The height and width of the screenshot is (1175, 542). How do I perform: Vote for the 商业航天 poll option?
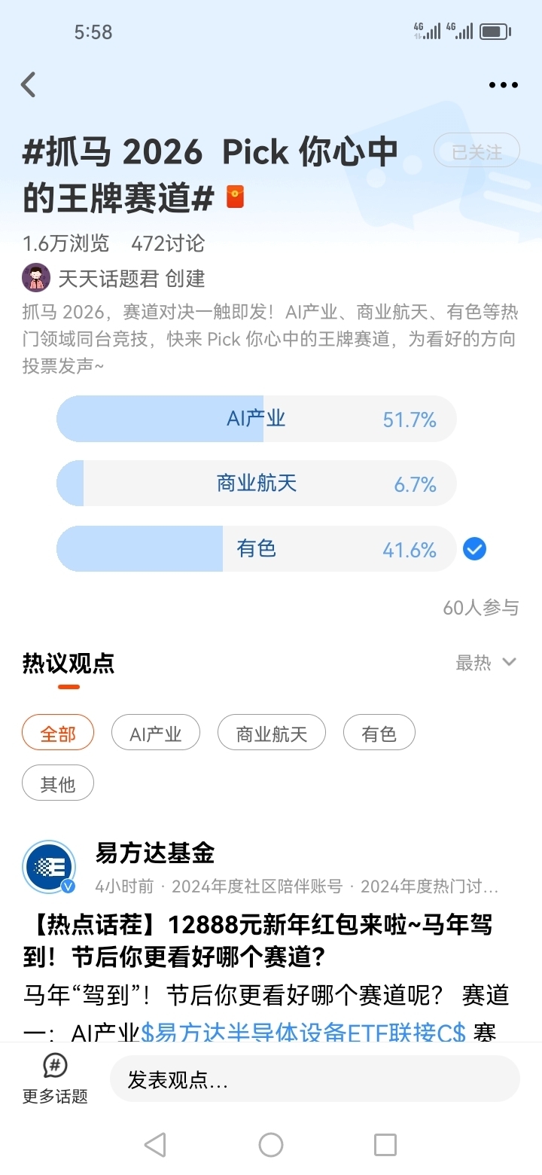pyautogui.click(x=256, y=484)
